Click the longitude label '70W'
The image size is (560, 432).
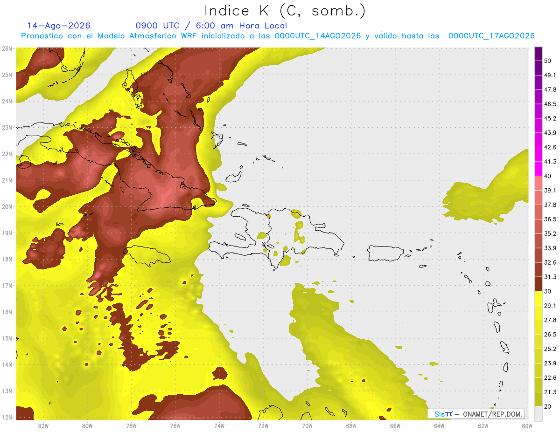[307, 425]
